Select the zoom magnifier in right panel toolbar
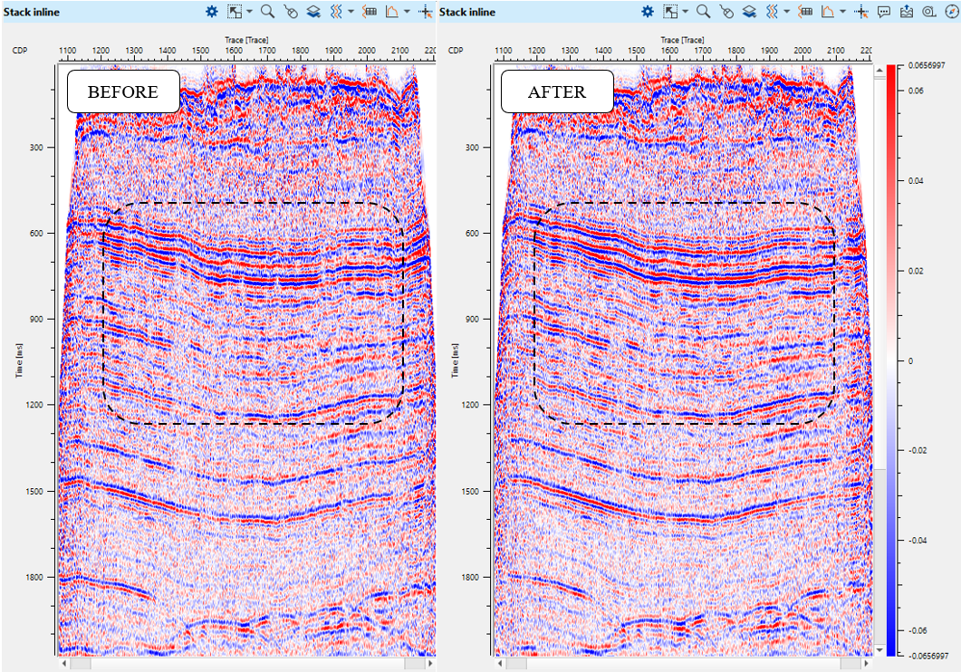 [703, 12]
